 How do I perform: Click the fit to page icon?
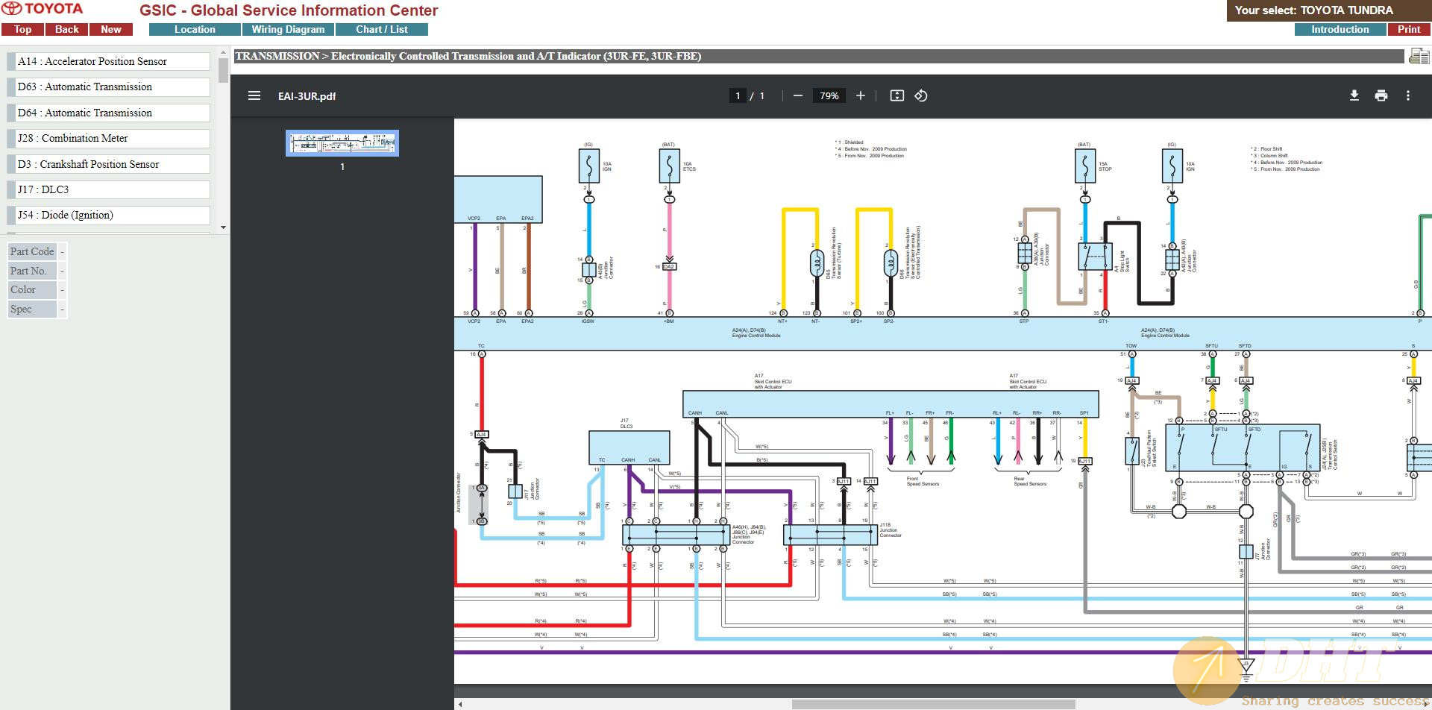(x=896, y=95)
